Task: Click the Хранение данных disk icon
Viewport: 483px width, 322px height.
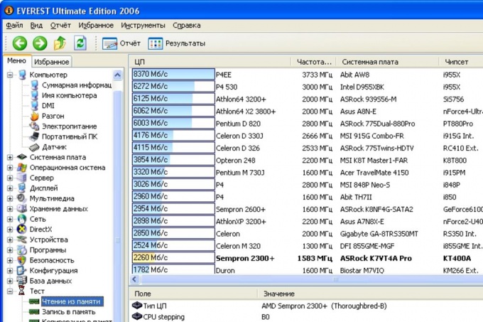Action: [x=22, y=208]
